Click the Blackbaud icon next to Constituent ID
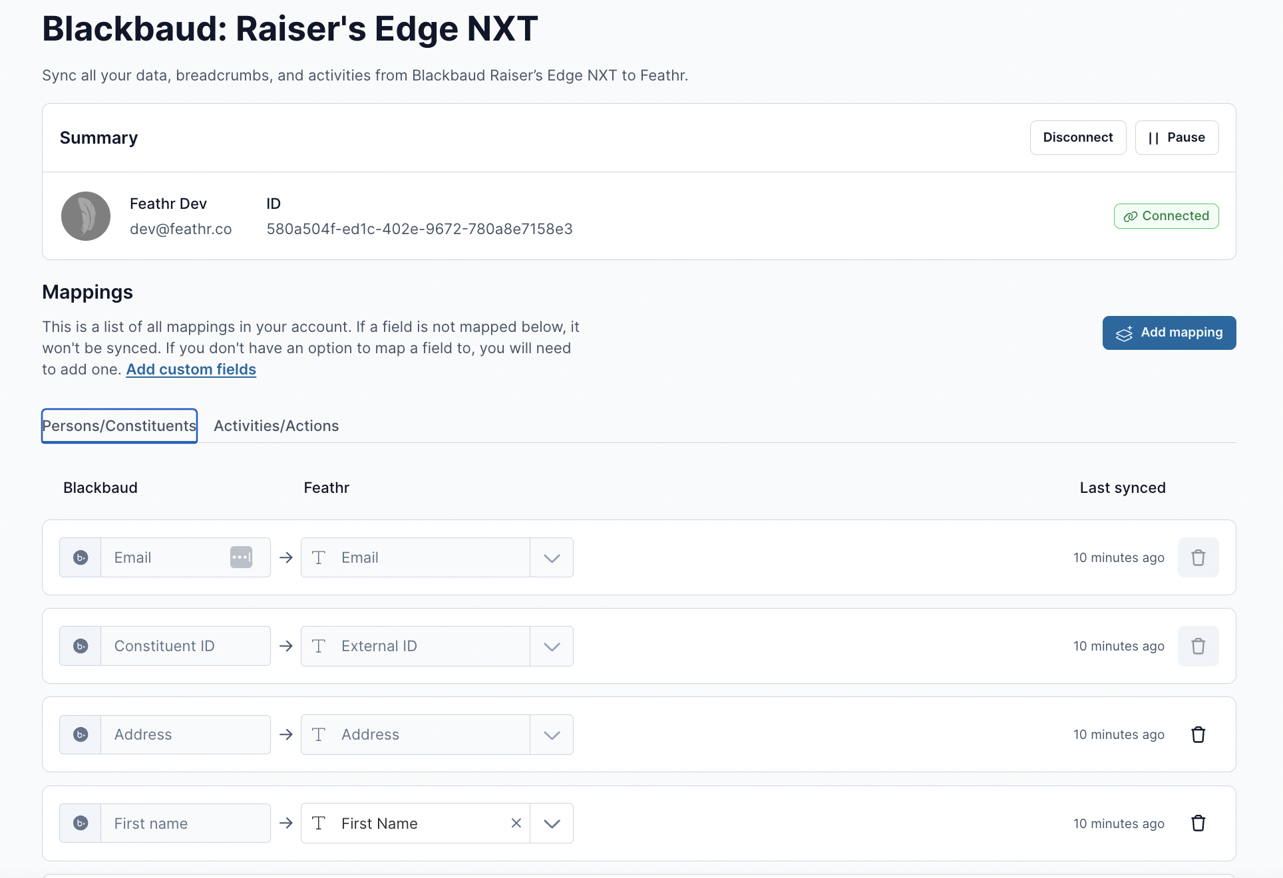Screen dimensions: 1283x878 [80, 646]
